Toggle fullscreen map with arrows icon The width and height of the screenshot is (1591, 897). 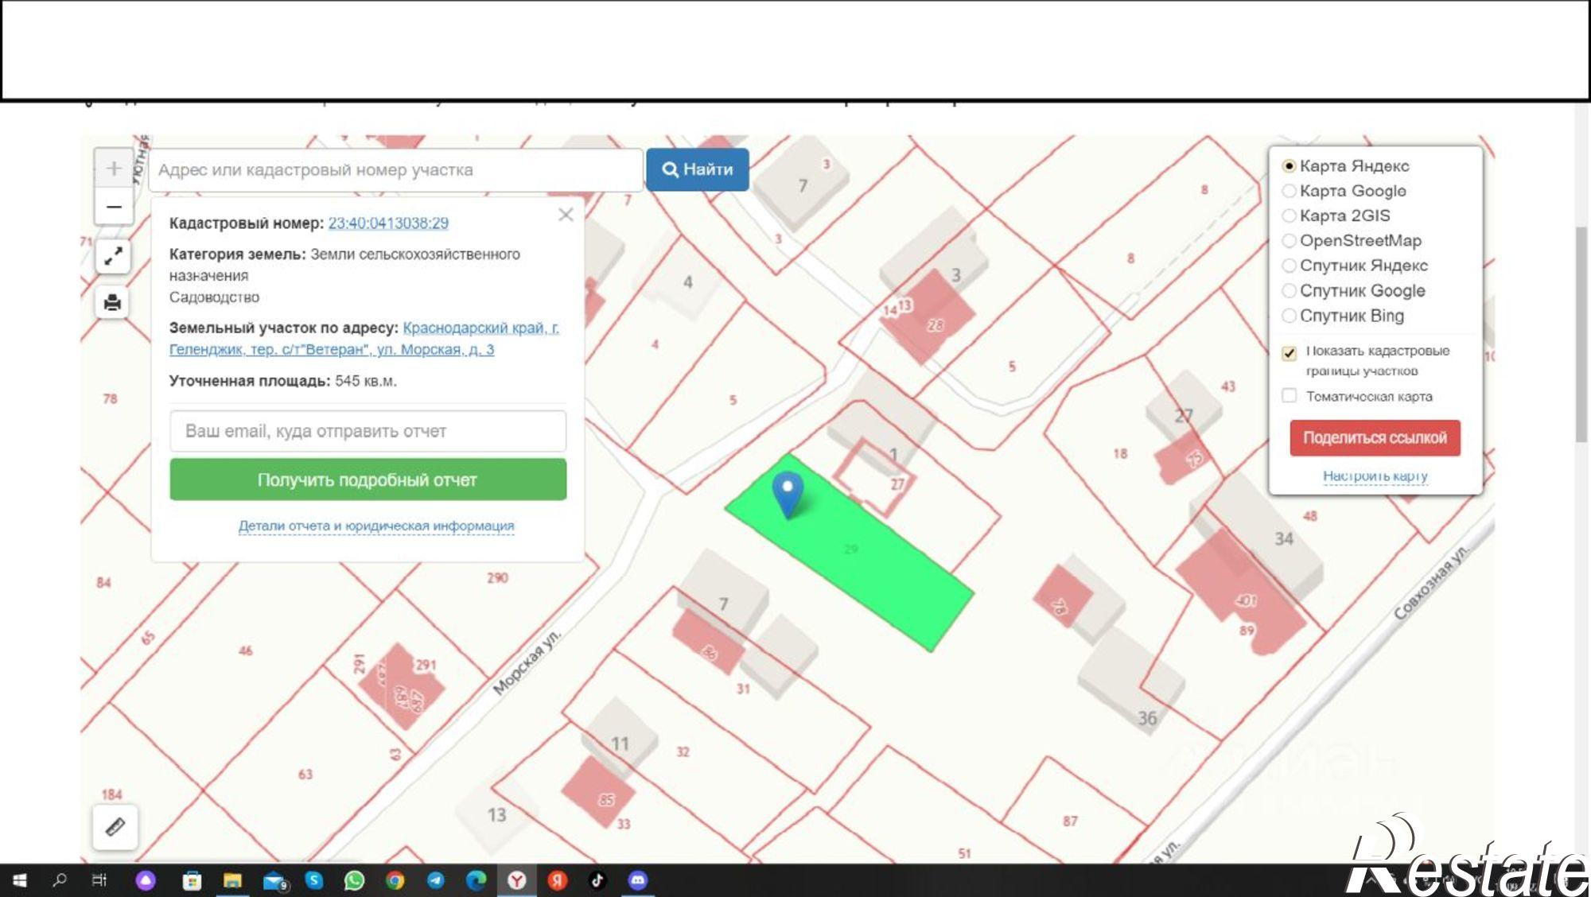(x=113, y=257)
